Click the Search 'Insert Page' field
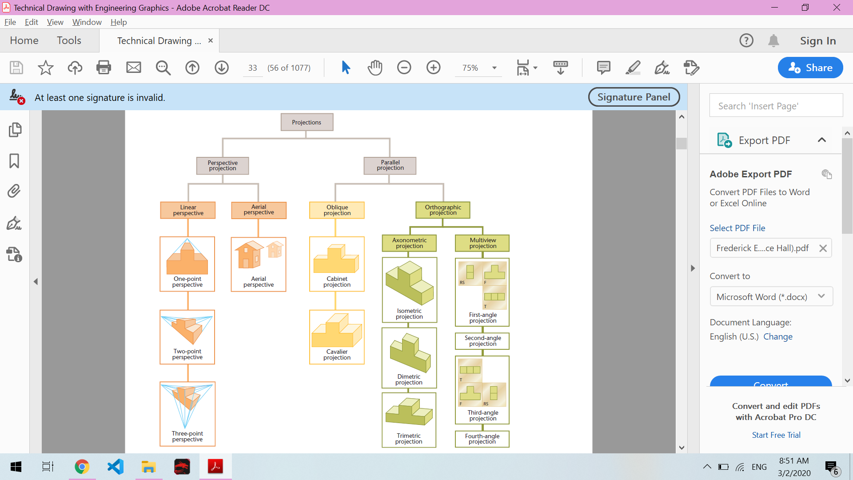Image resolution: width=853 pixels, height=480 pixels. pyautogui.click(x=776, y=106)
